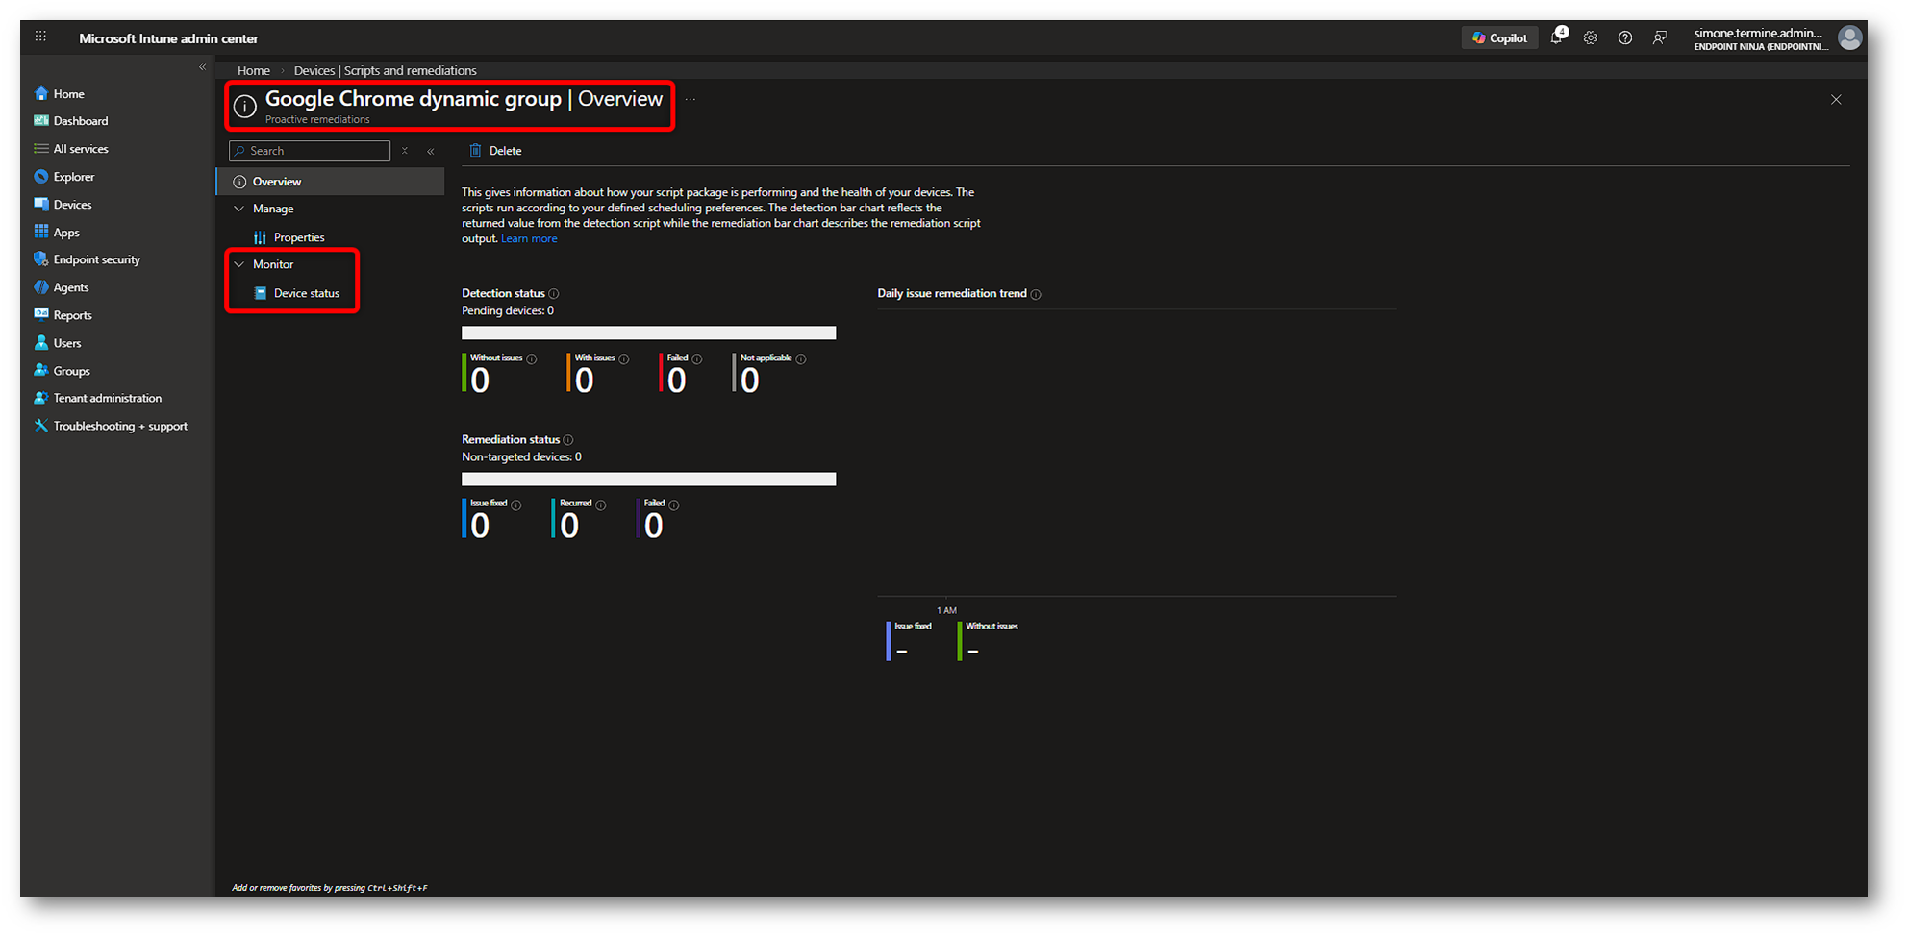This screenshot has width=1908, height=937.
Task: Open the account avatar picture
Action: pos(1849,37)
